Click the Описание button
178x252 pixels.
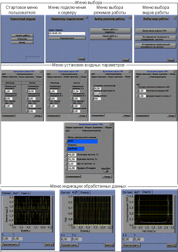[x=22, y=39]
